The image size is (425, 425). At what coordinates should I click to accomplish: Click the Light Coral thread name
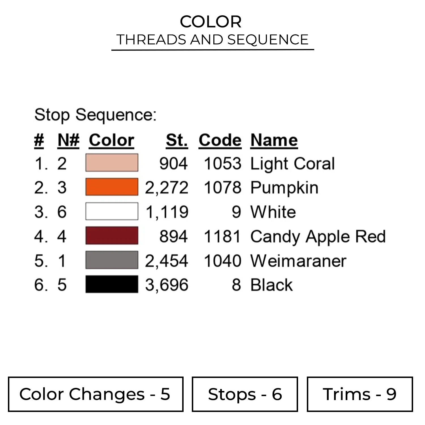[x=292, y=164]
